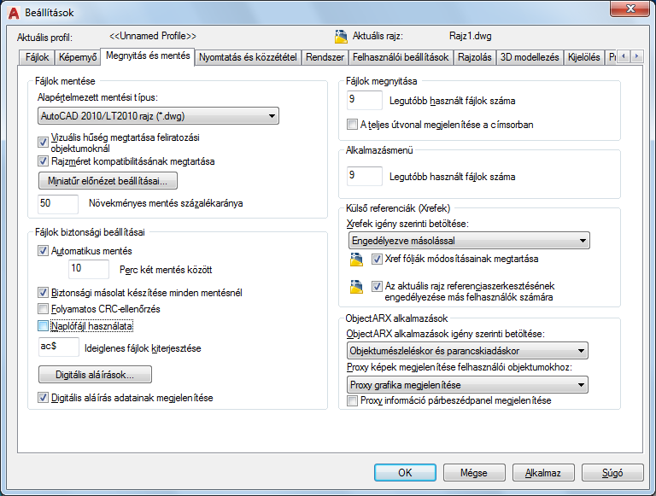This screenshot has height=496, width=656.
Task: Open the Nyomtatás és közzététel tab
Action: coord(248,57)
